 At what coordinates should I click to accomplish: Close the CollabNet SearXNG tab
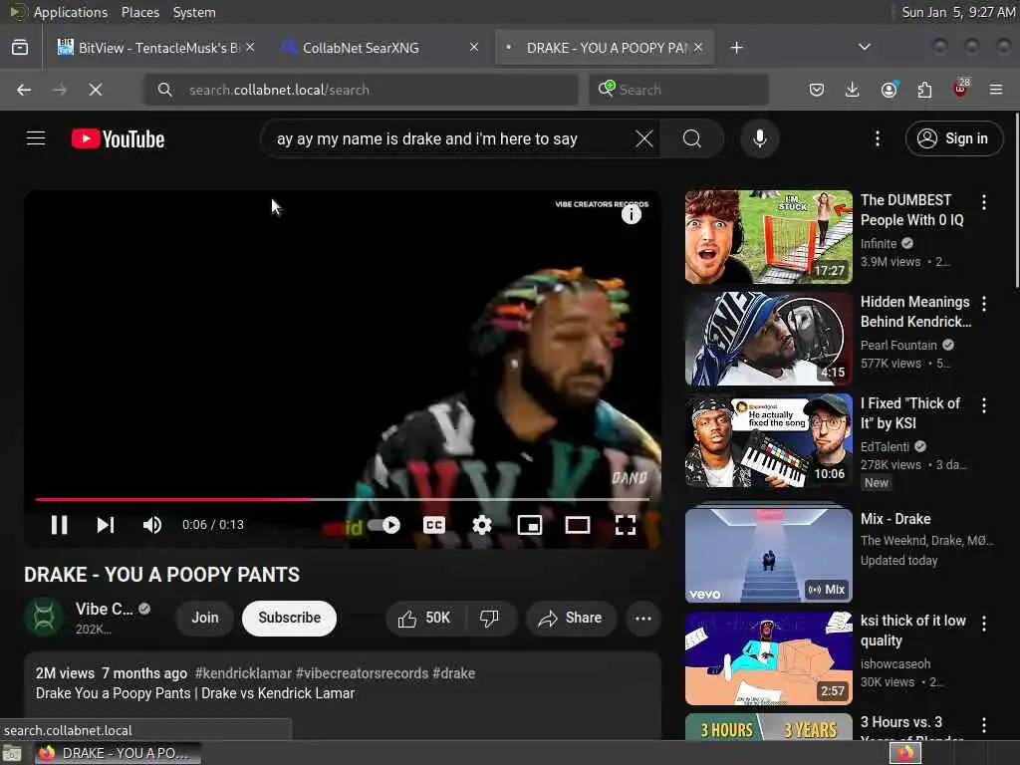(x=474, y=48)
